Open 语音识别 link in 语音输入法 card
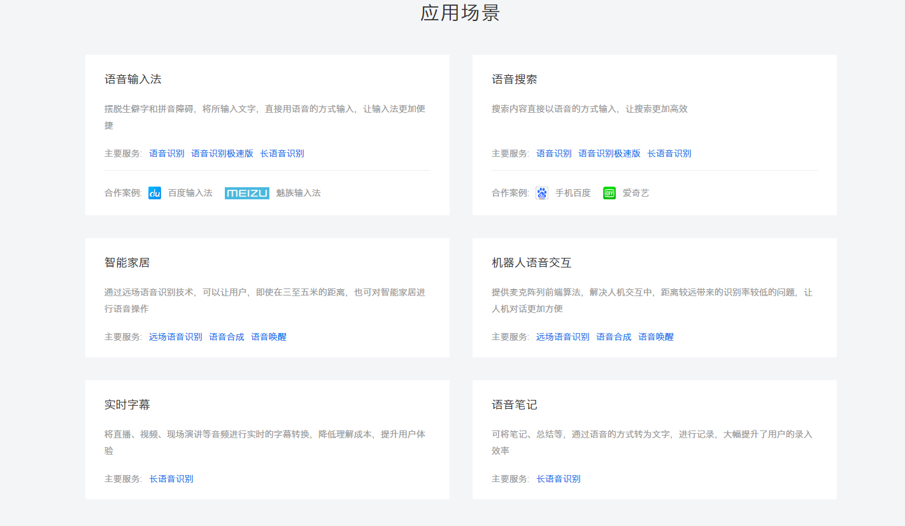This screenshot has width=905, height=526. [167, 153]
